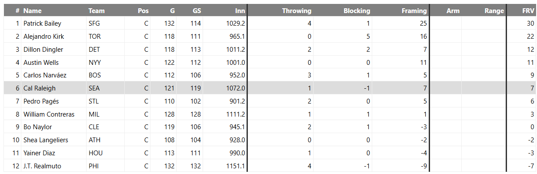This screenshot has height=174, width=537.
Task: Sort by Blocking column header
Action: (357, 11)
